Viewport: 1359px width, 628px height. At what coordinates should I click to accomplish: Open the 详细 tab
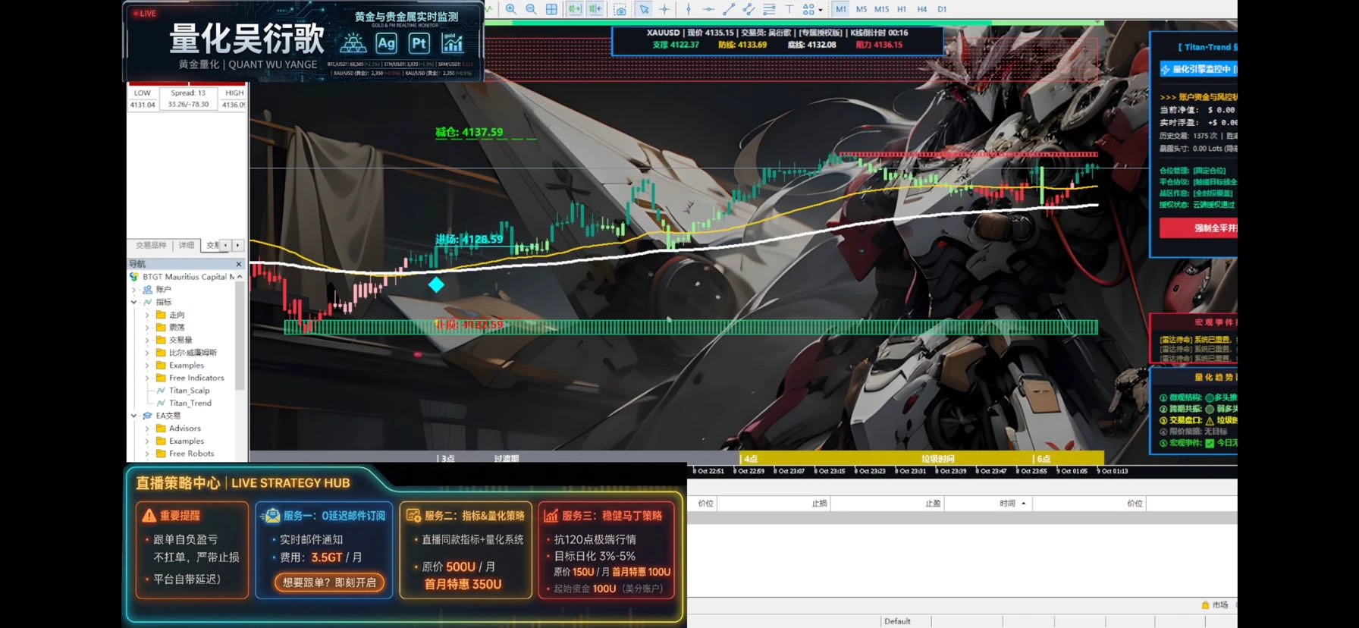(187, 245)
